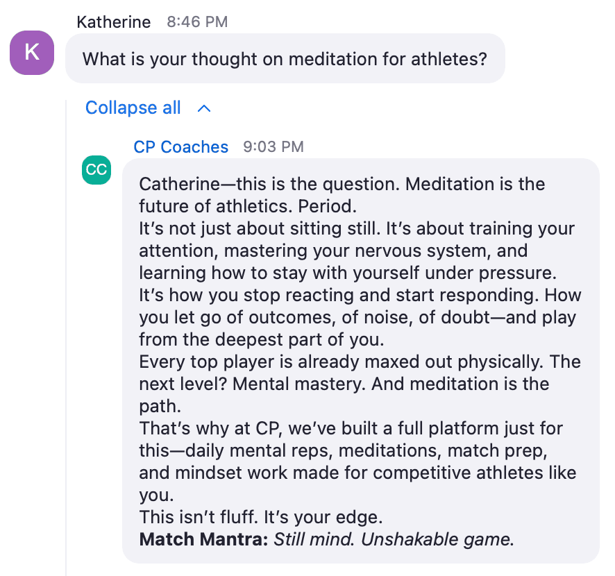Click the phrase 'future of athletics. Period.'
The height and width of the screenshot is (576, 615).
248,206
